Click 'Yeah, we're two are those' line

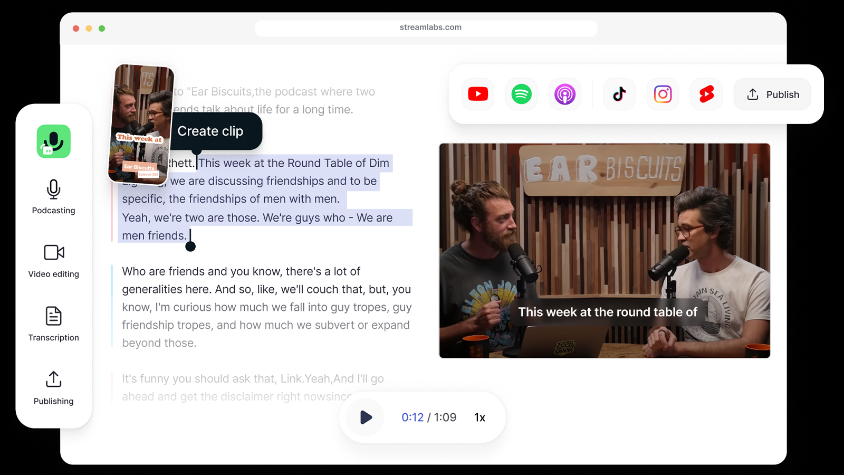pyautogui.click(x=257, y=218)
